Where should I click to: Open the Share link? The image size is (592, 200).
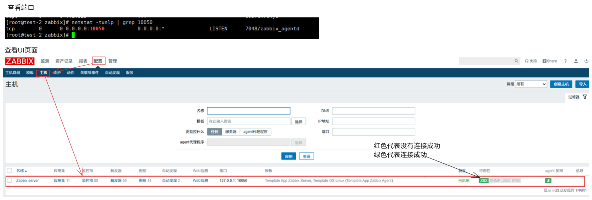click(550, 61)
